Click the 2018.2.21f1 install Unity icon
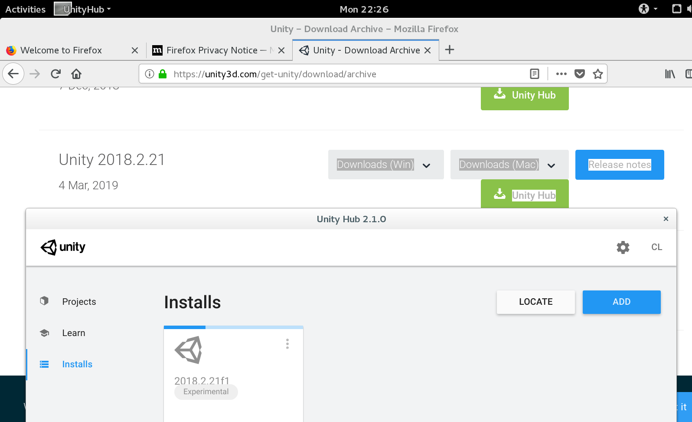The width and height of the screenshot is (692, 422). (188, 349)
